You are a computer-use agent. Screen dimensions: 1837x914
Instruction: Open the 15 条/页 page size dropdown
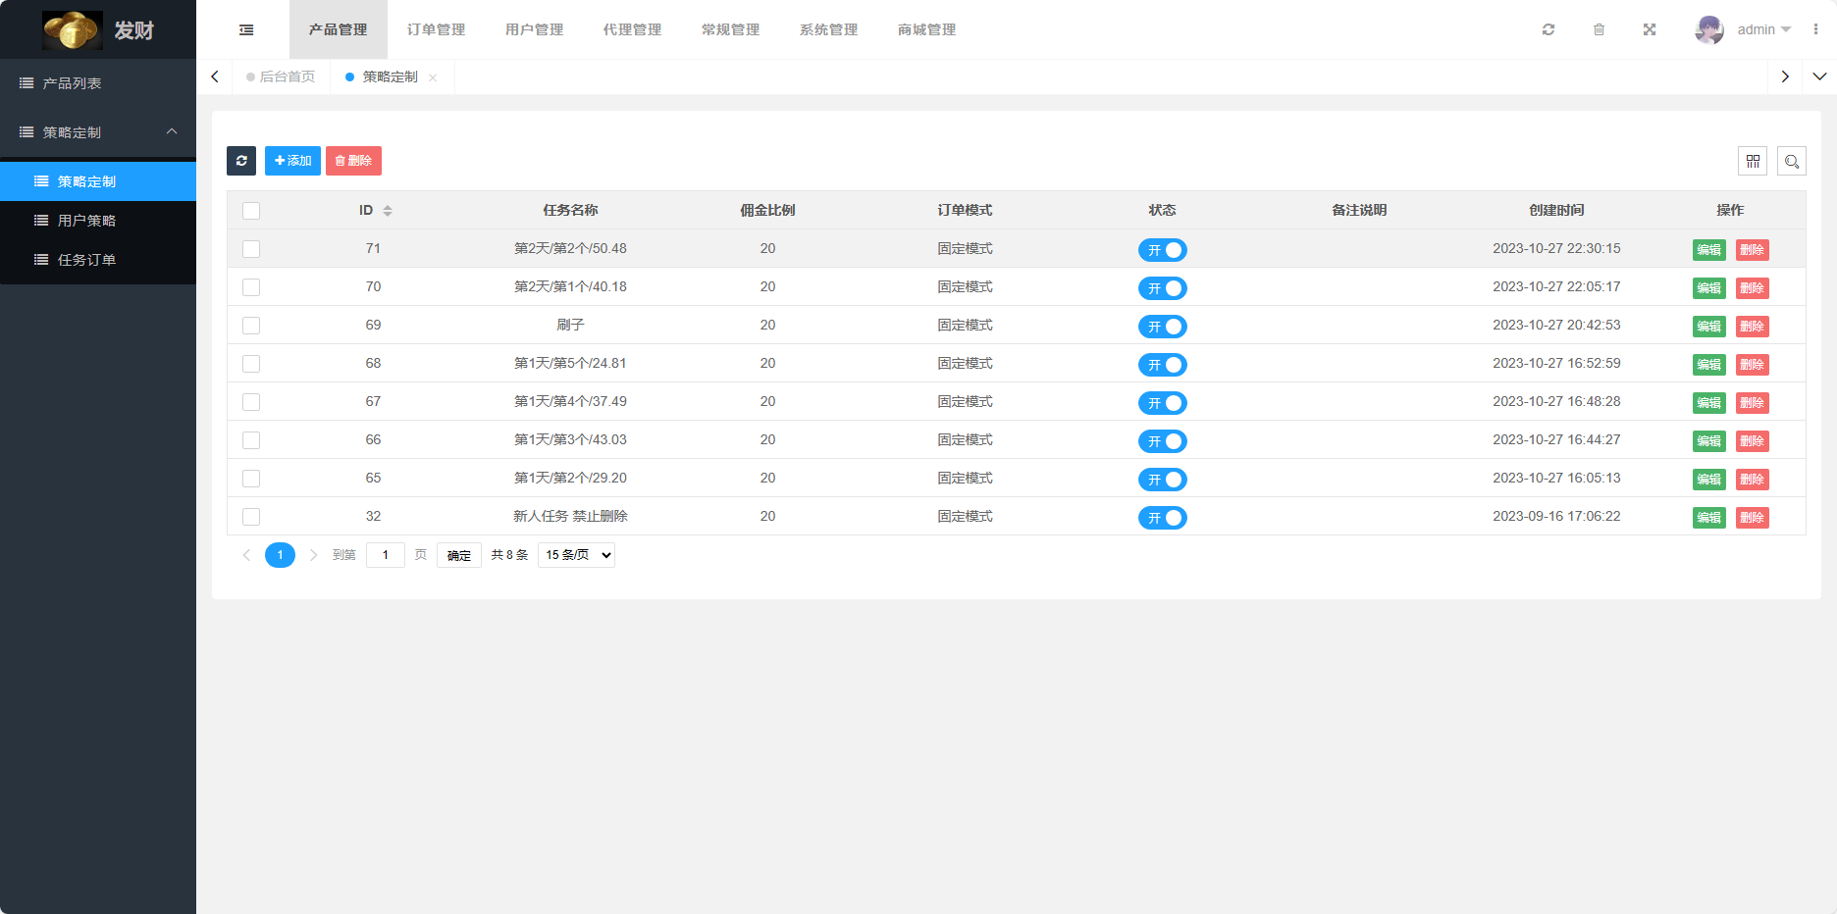point(576,555)
